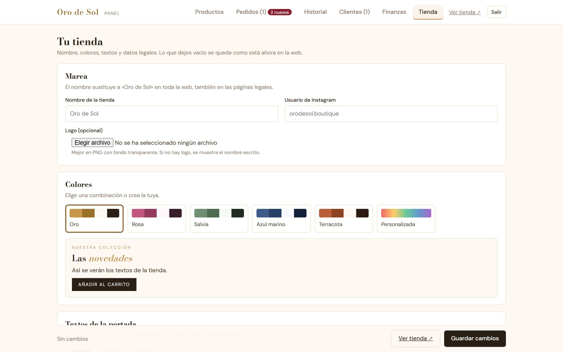Click the No se ha seleccionado ningún archivo text
The image size is (563, 352).
click(x=166, y=143)
